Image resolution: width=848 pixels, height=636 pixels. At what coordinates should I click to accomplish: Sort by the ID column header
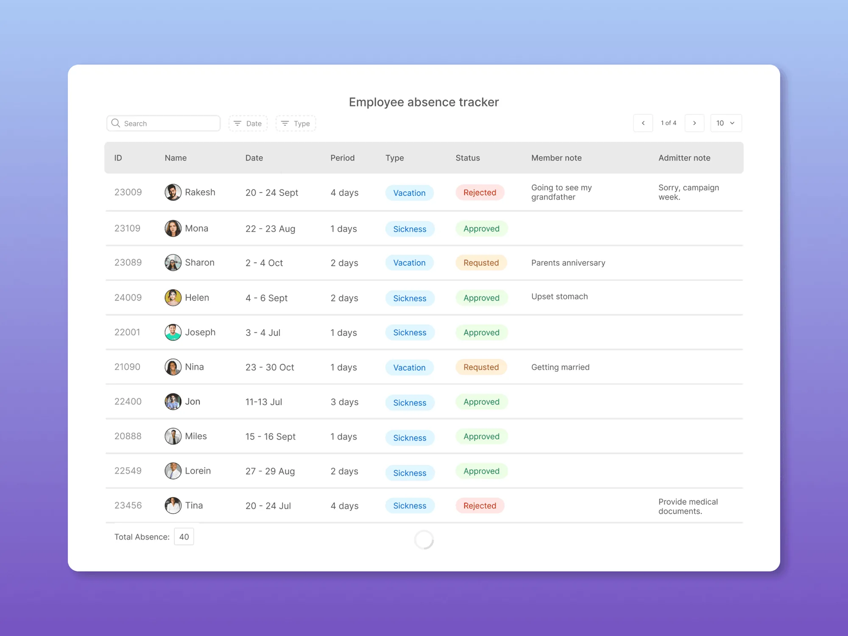point(118,158)
